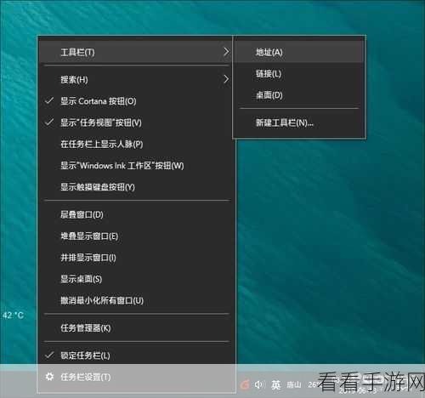Viewport: 425px width, 398px height.
Task: Click the orange tray icon left of speaker
Action: (x=245, y=384)
